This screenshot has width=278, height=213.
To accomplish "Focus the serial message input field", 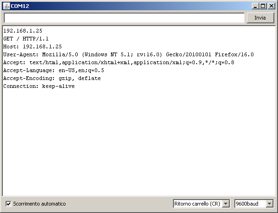I will tap(124, 18).
